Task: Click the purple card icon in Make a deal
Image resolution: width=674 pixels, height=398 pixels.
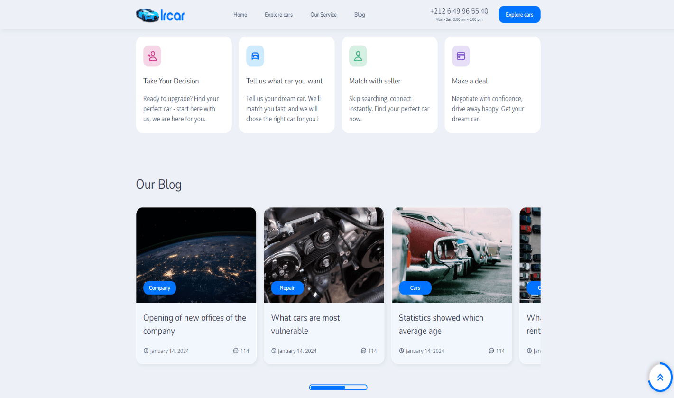Action: pyautogui.click(x=461, y=56)
